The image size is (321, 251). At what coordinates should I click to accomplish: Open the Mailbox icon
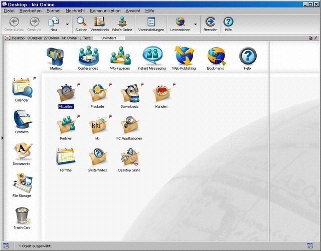pyautogui.click(x=55, y=57)
